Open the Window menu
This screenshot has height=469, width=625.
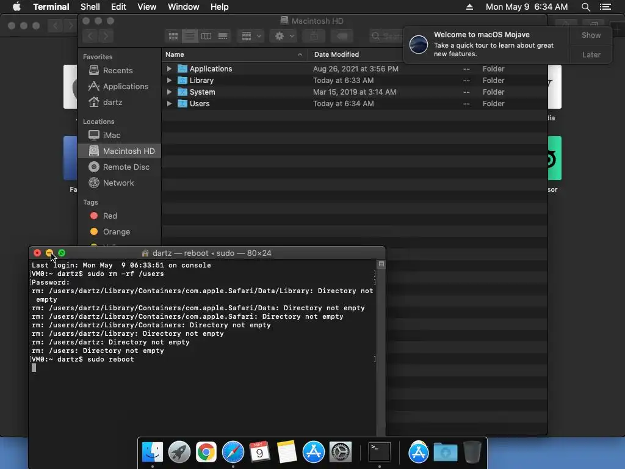[183, 7]
